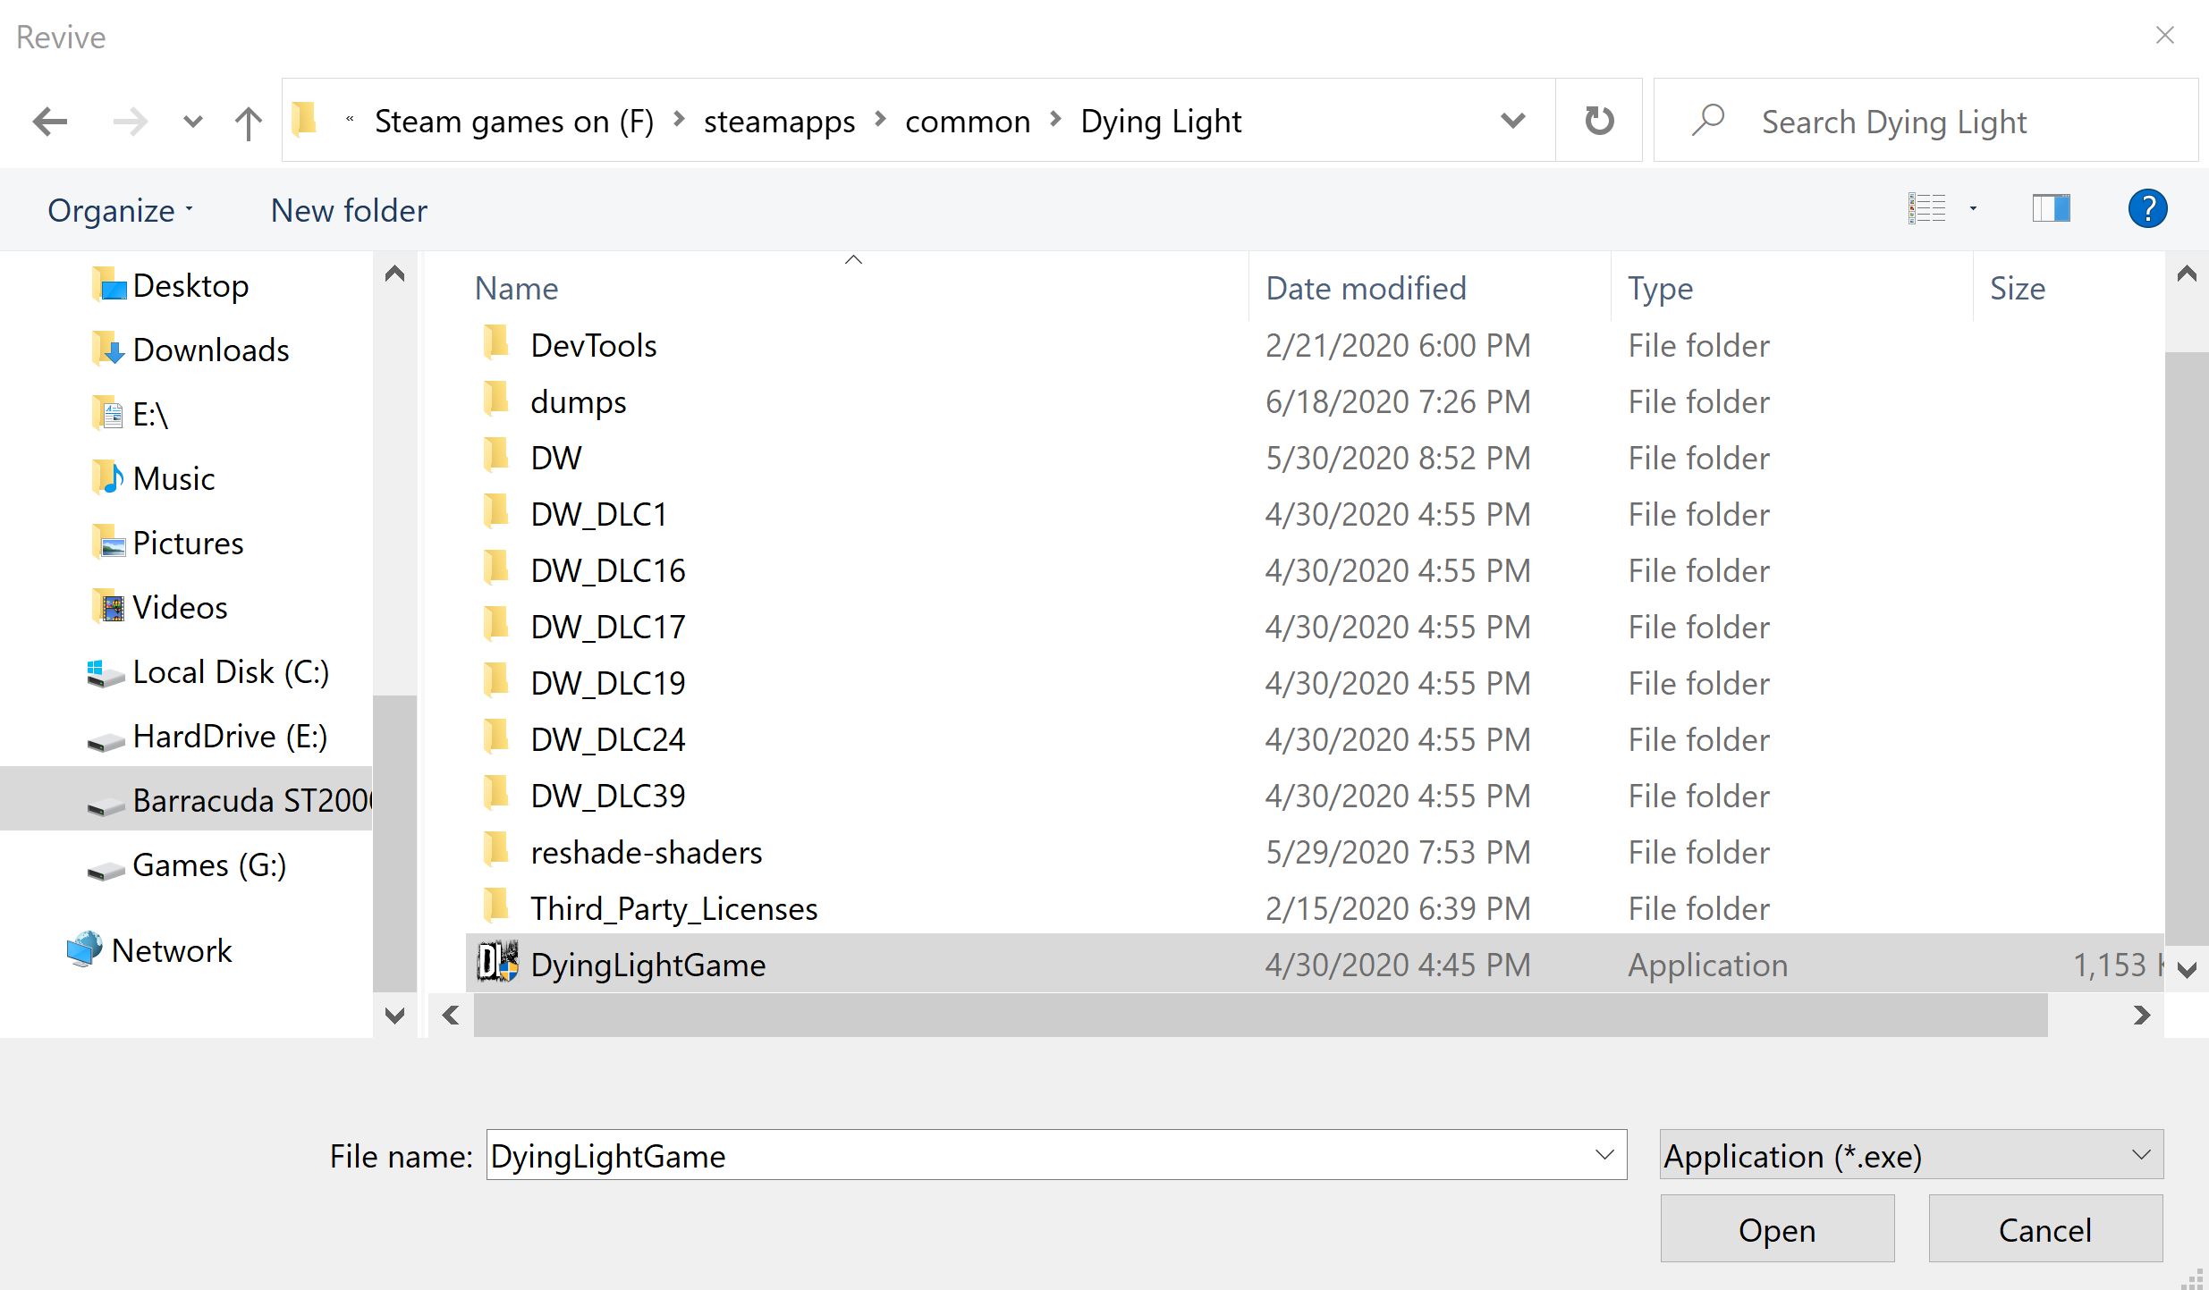Image resolution: width=2209 pixels, height=1290 pixels.
Task: Toggle the preview pane icon
Action: point(2051,209)
